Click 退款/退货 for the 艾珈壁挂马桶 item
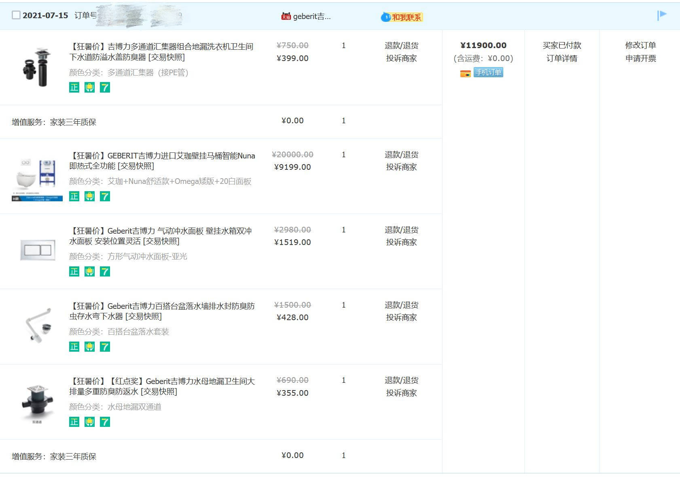This screenshot has width=680, height=477. (401, 155)
